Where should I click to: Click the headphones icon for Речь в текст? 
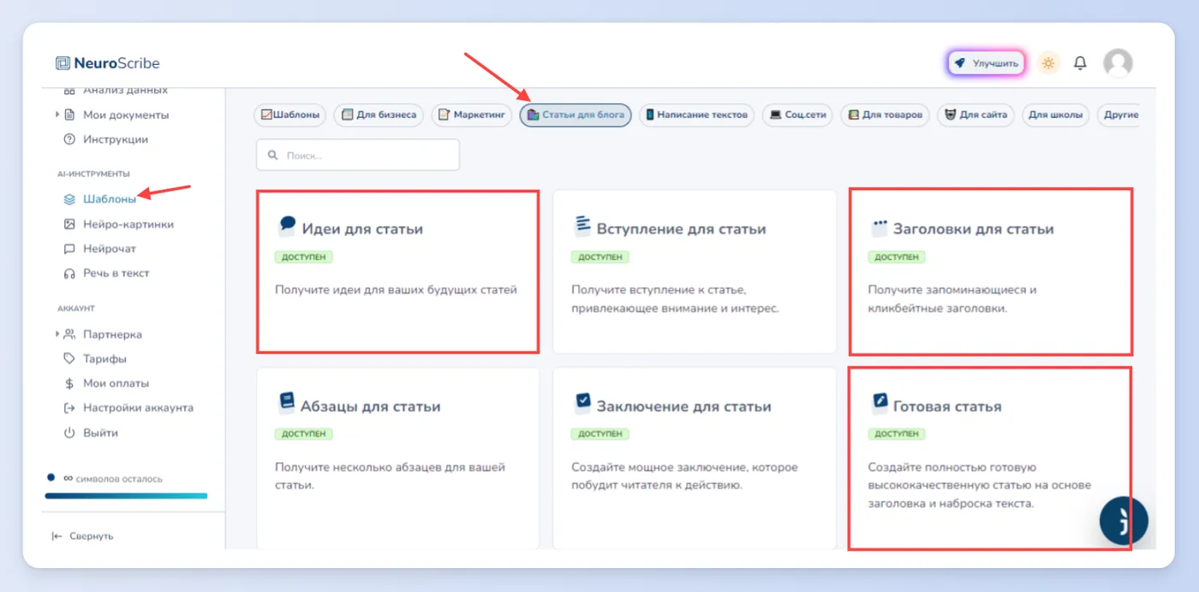point(69,274)
